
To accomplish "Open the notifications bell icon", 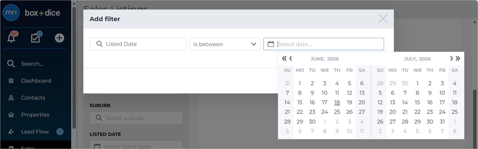I will (x=12, y=38).
